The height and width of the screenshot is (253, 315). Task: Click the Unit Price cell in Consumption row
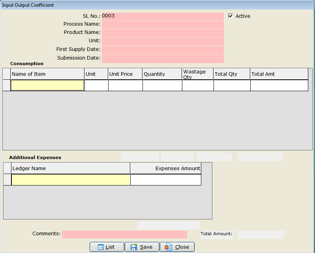tap(126, 85)
